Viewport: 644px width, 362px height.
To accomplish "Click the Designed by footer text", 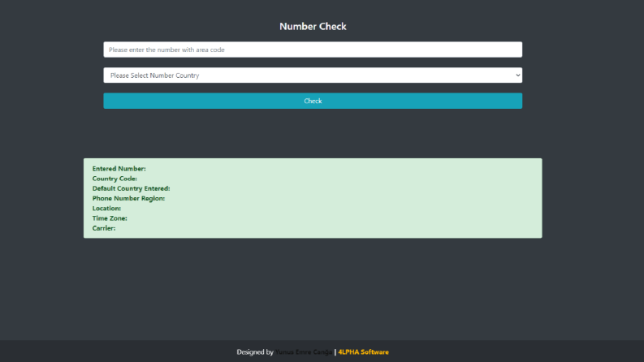I will tap(255, 352).
